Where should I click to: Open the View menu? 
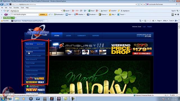point(10,8)
